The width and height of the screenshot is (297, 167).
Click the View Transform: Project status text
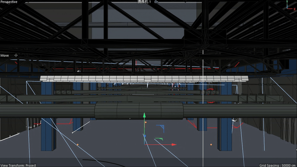pos(18,165)
